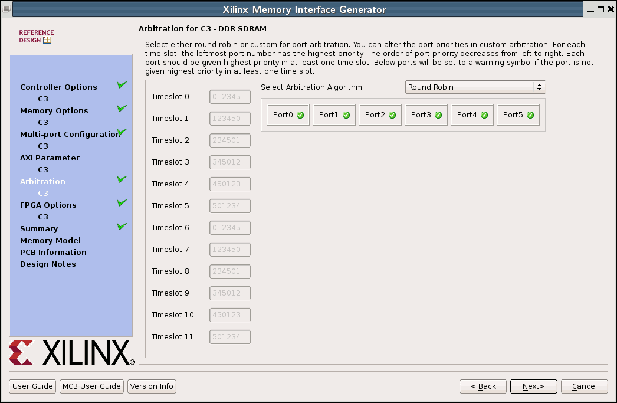Click the green checkmark beside Controller Options

pyautogui.click(x=122, y=84)
